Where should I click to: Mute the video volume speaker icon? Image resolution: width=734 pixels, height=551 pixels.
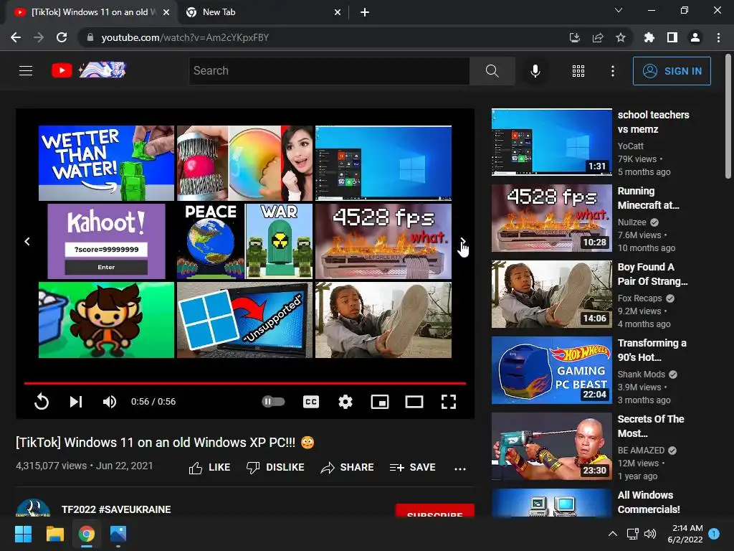[x=110, y=402]
